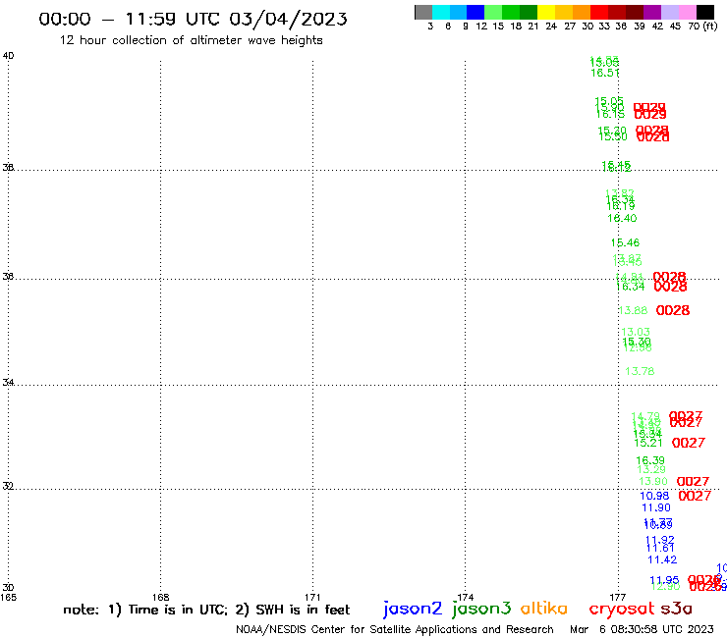This screenshot has width=727, height=638.
Task: Select the gold swatch in the color scale
Action: click(x=564, y=12)
